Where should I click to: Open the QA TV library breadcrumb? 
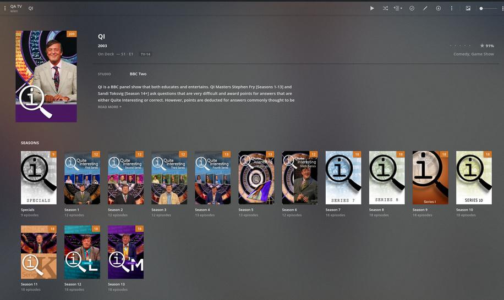16,8
